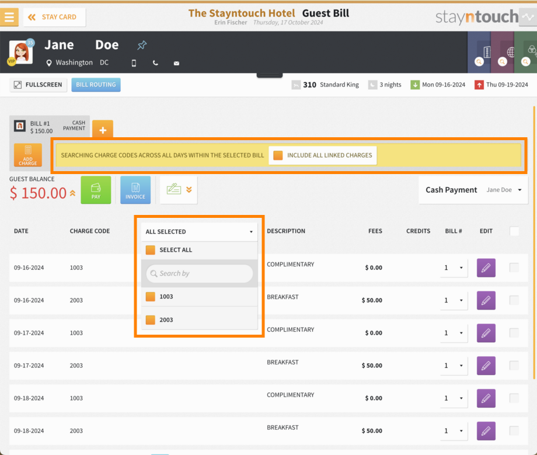
Task: Click the pin icon beside Jane Doe
Action: point(142,45)
